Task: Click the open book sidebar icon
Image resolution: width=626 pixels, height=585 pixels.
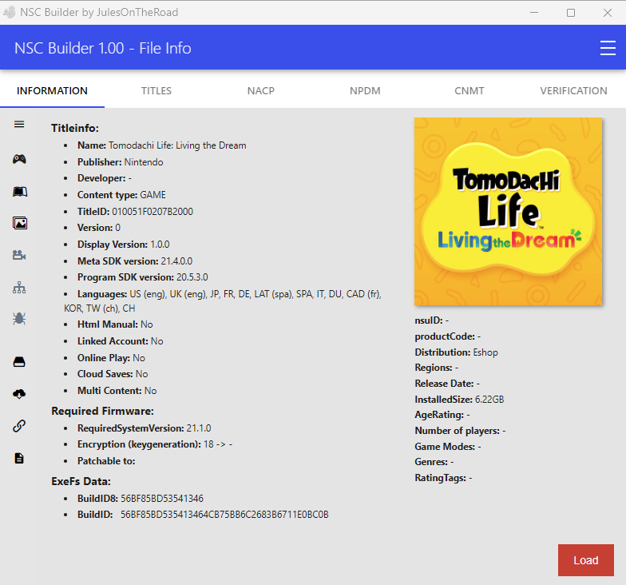Action: tap(19, 192)
